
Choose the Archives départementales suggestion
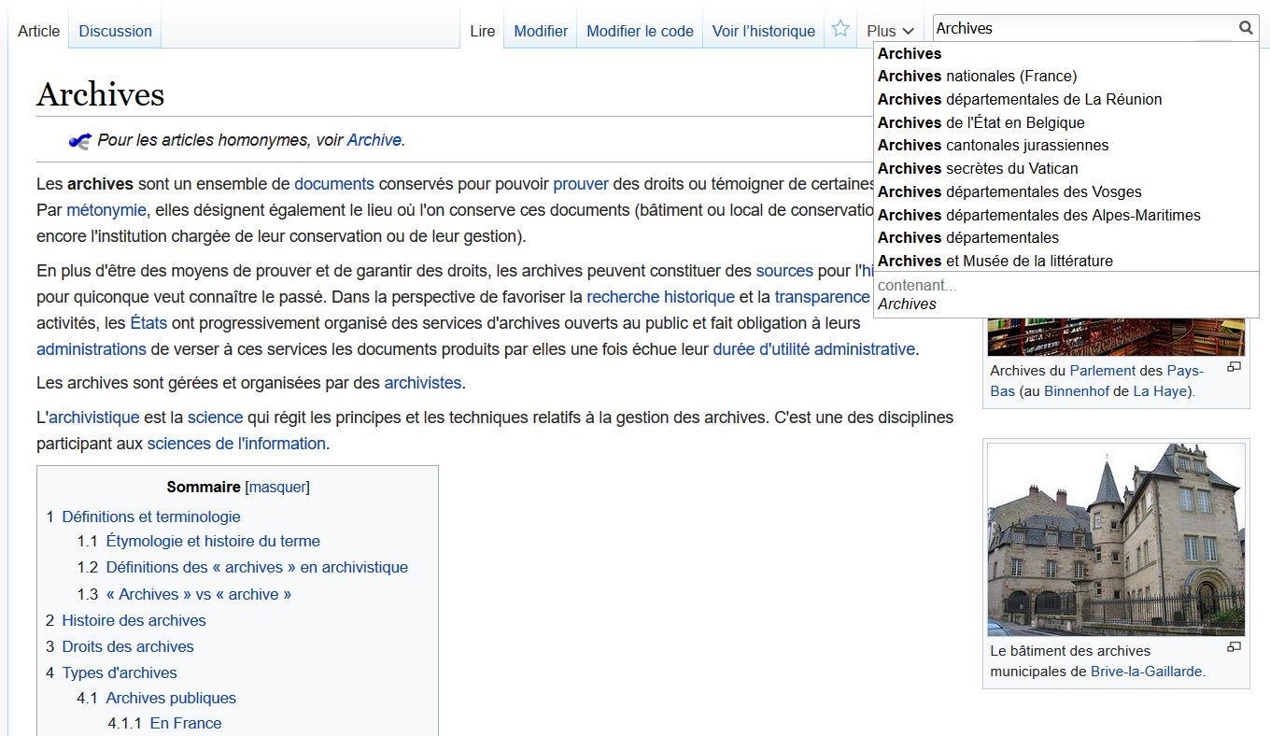[x=1066, y=237]
